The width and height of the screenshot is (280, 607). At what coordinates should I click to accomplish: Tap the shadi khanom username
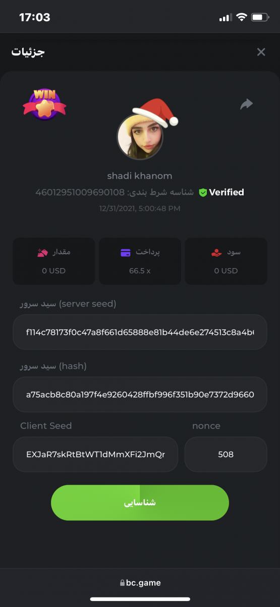click(140, 176)
